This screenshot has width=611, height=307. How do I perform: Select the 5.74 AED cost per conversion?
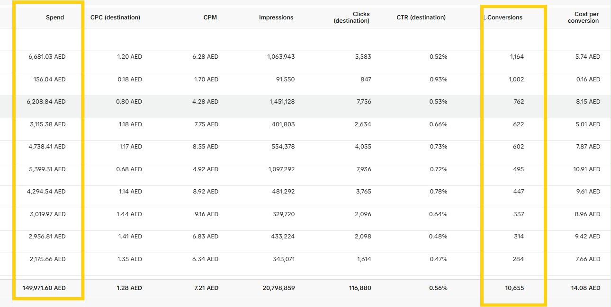coord(587,57)
